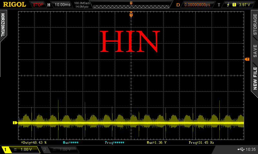Click the orange trigger level marker on right edge

[x=247, y=59]
